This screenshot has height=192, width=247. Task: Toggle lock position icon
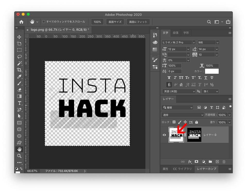tap(185, 122)
